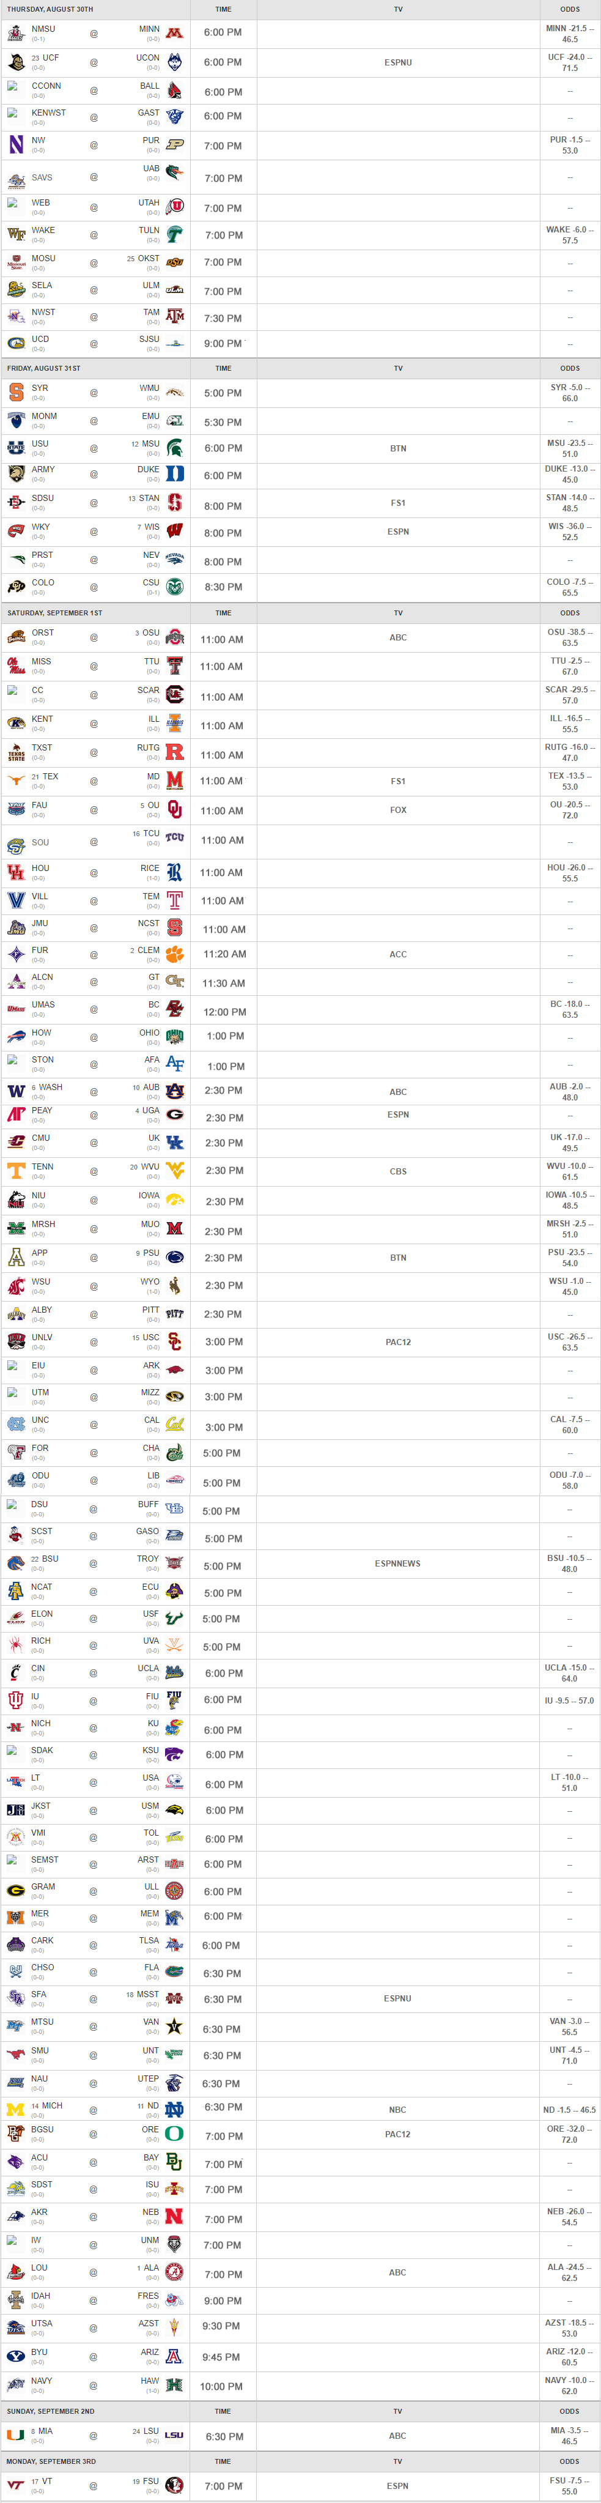Click the Clemson tiger paw logo
The image size is (601, 2503).
pyautogui.click(x=175, y=954)
